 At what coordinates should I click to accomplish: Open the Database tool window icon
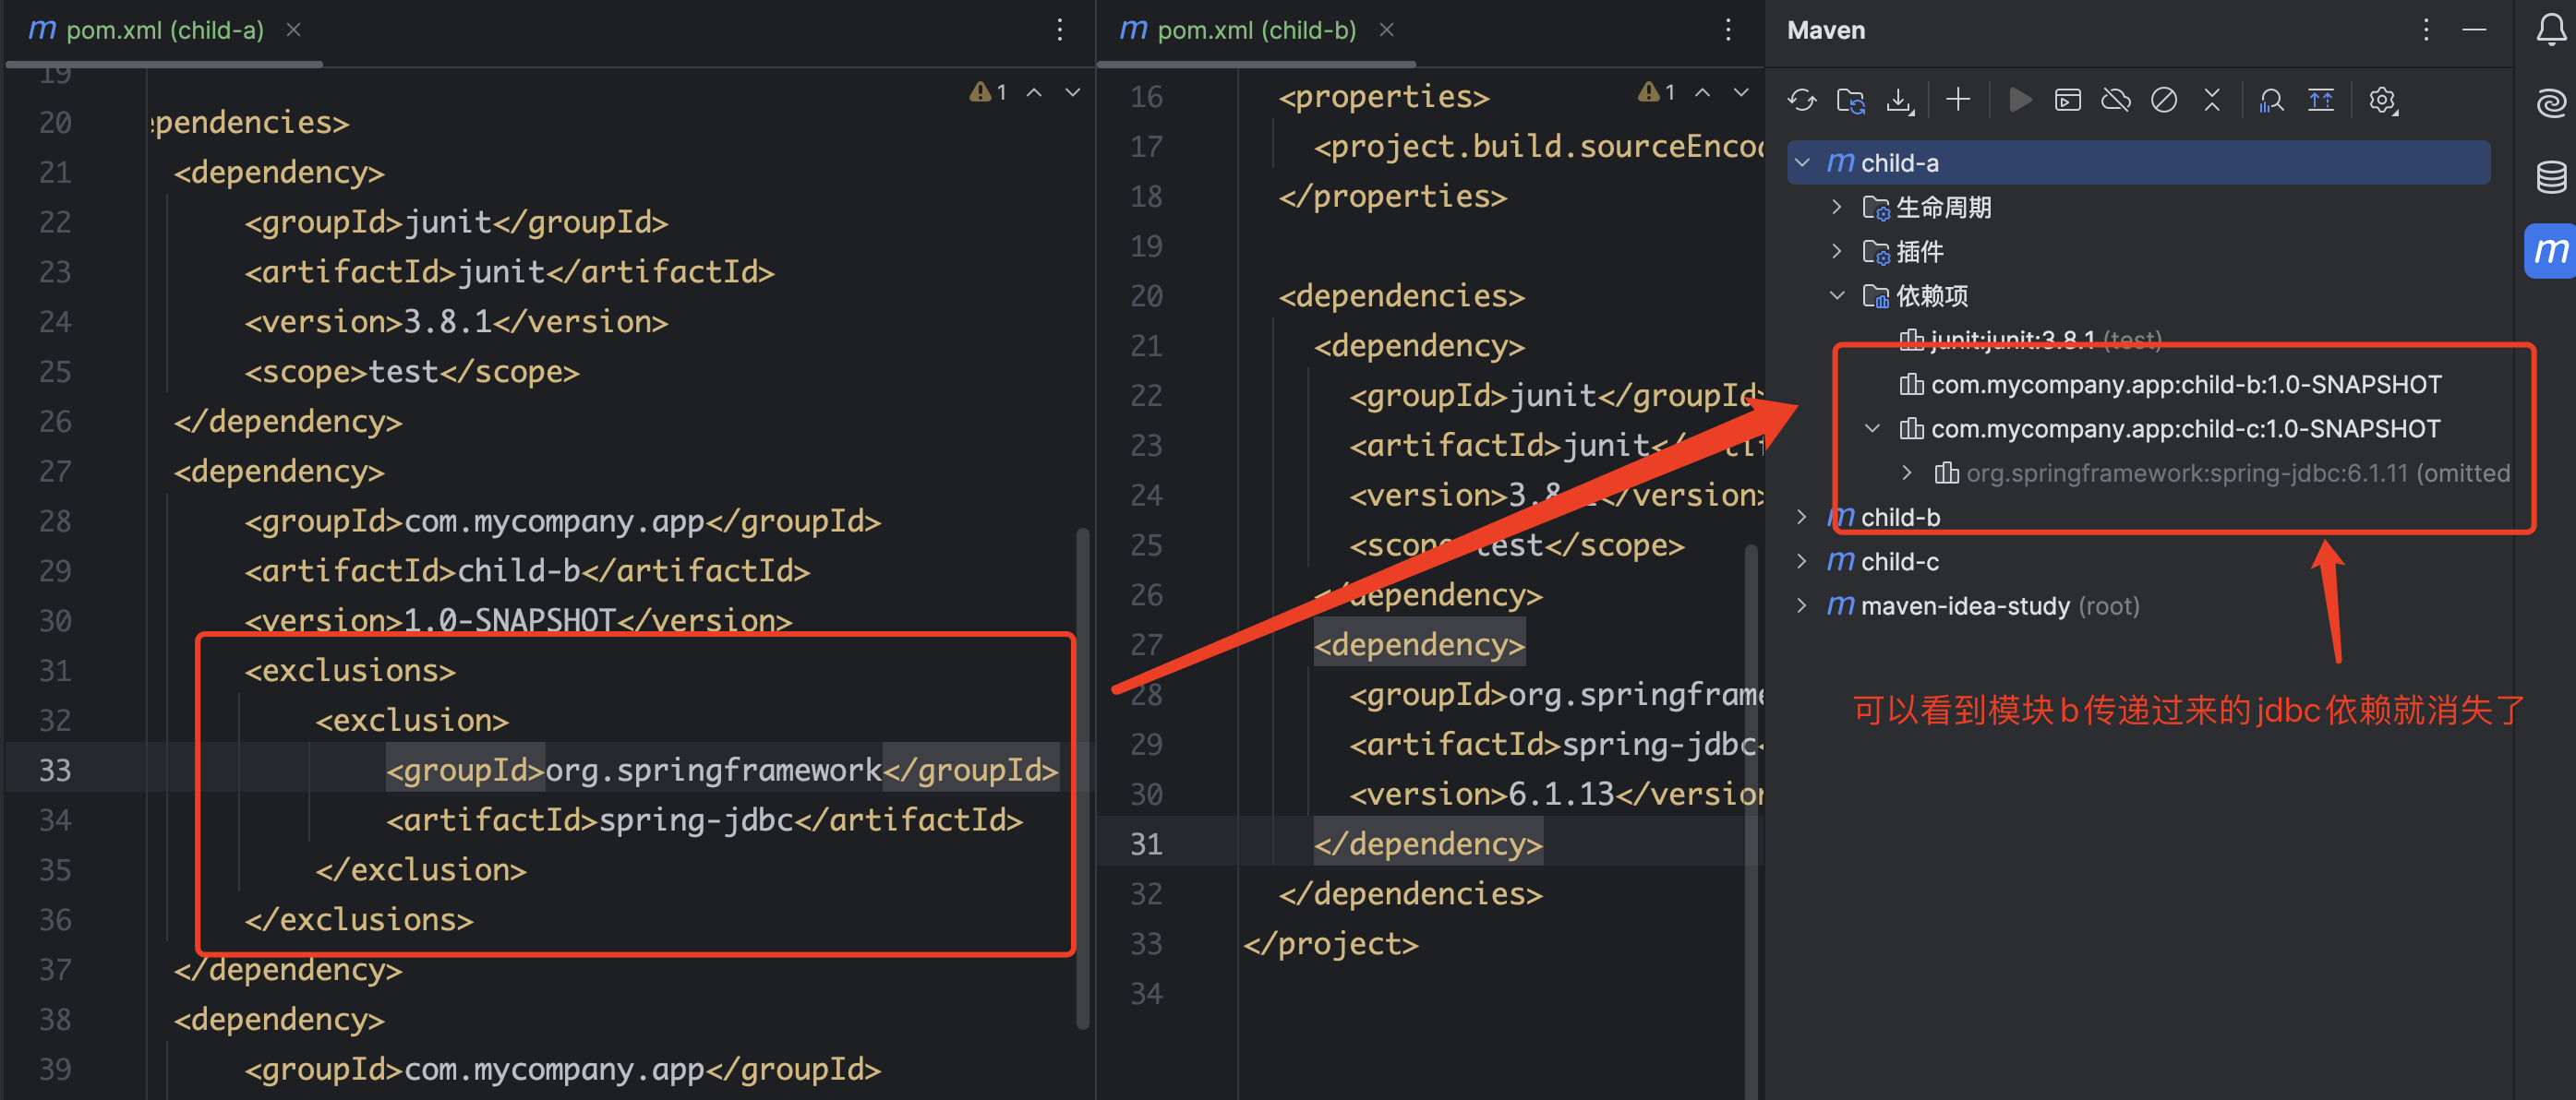(2551, 177)
